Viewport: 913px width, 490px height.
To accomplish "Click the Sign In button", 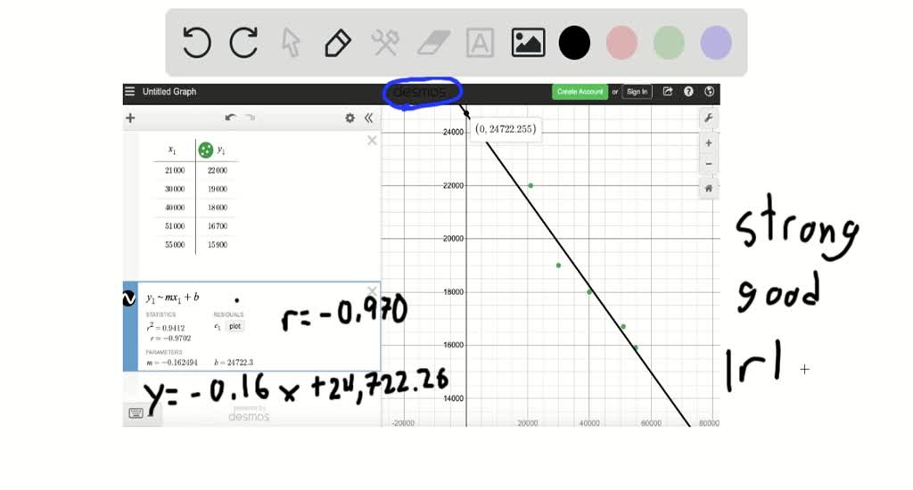I will (637, 92).
